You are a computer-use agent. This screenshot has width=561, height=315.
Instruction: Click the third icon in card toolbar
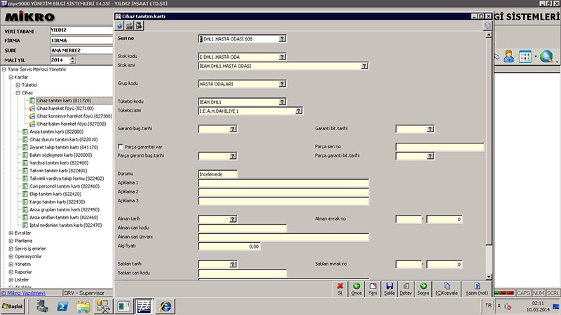point(139,26)
